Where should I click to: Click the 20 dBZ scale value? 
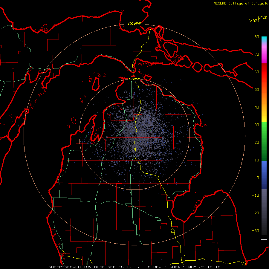click(257, 142)
